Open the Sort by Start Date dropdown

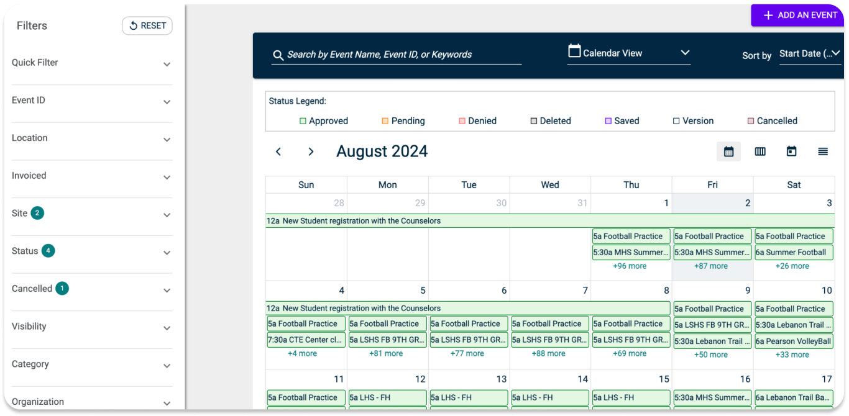click(809, 54)
